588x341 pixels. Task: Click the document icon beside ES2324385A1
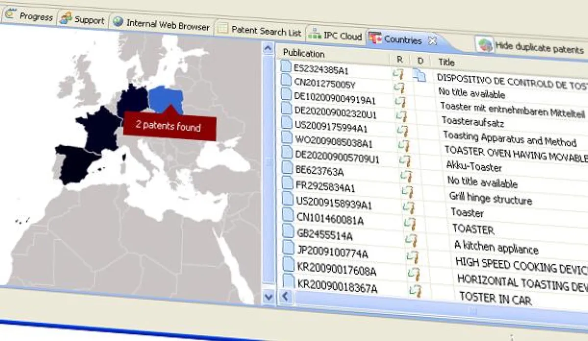click(286, 66)
